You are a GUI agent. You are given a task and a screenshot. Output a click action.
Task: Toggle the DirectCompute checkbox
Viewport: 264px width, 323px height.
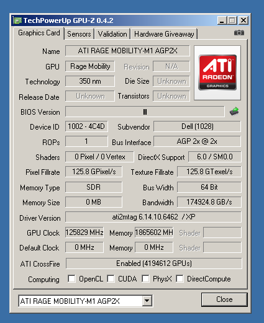(x=180, y=278)
